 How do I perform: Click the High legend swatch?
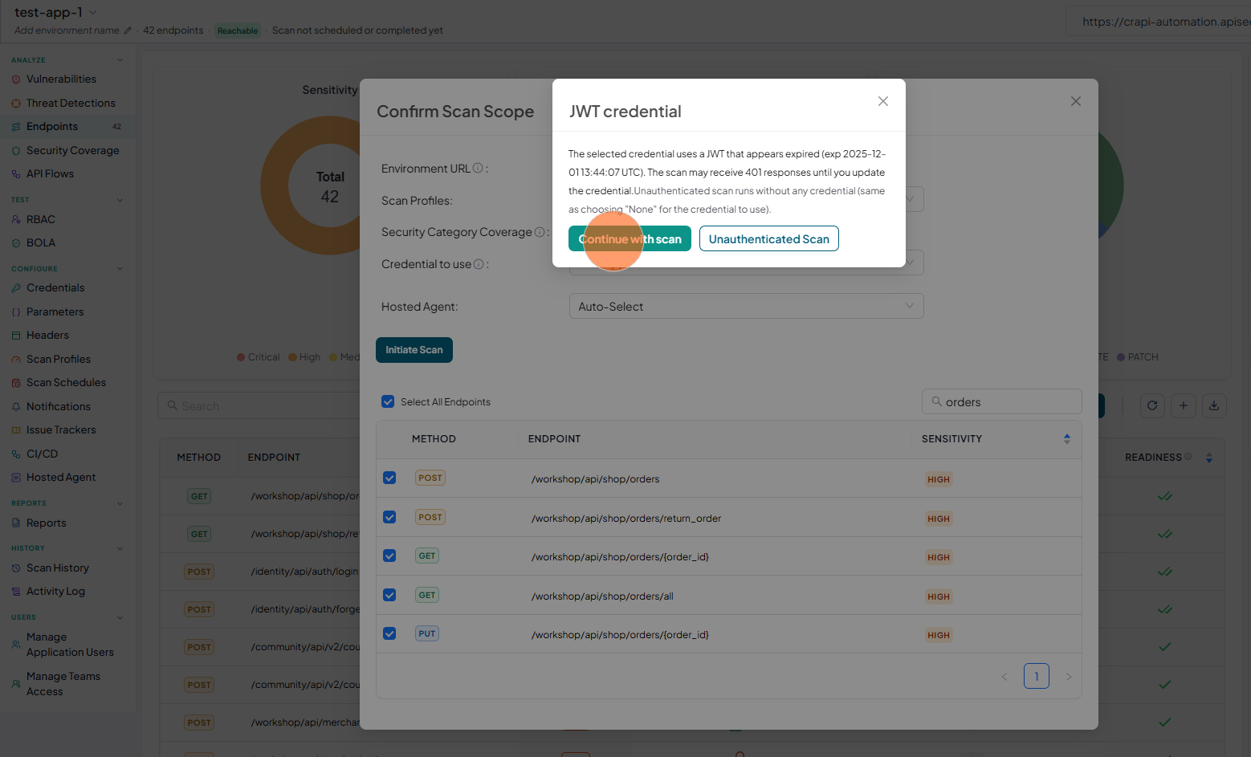292,357
